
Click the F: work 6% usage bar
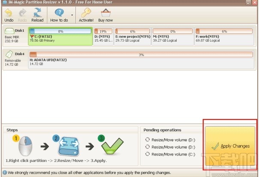[x=224, y=31]
